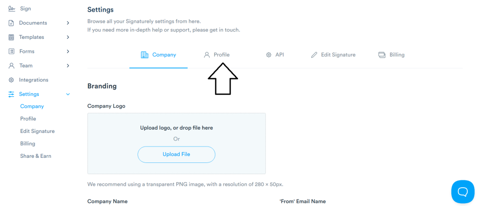Expand the Documents submenu chevron
This screenshot has width=479, height=206.
coord(68,23)
